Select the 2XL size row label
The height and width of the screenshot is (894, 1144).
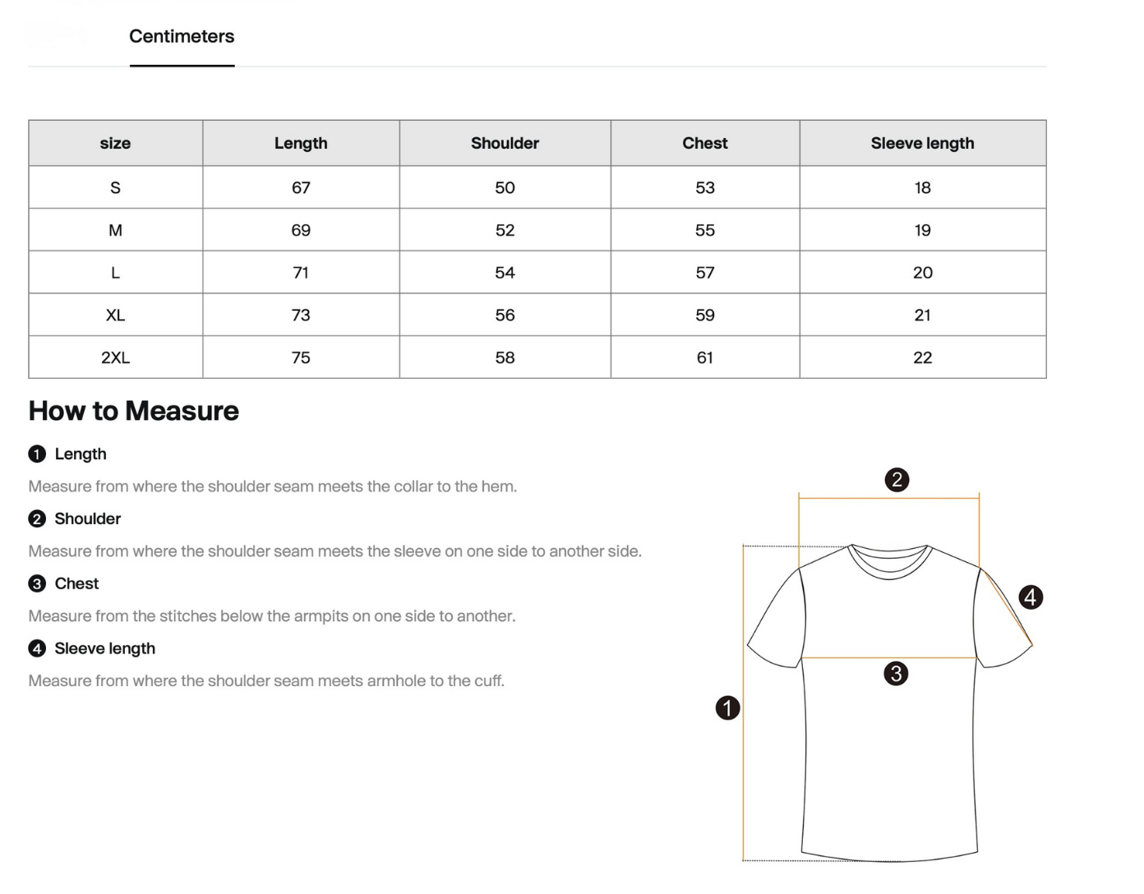(x=115, y=358)
